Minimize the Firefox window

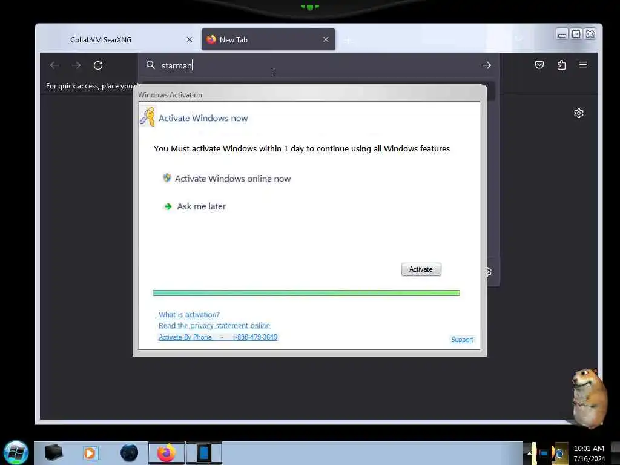pos(562,35)
